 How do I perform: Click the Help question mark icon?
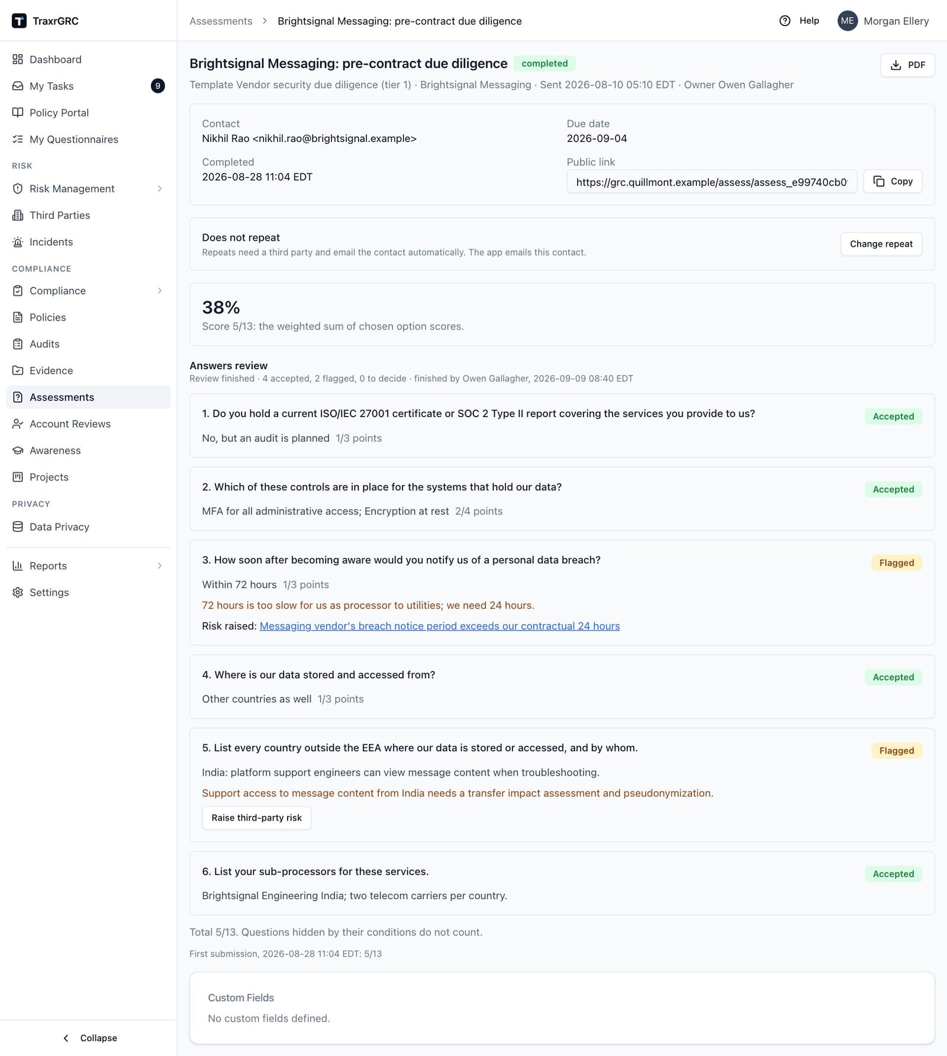point(785,21)
